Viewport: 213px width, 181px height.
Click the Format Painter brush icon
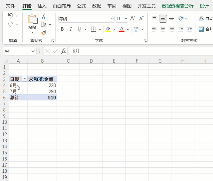tap(44, 33)
